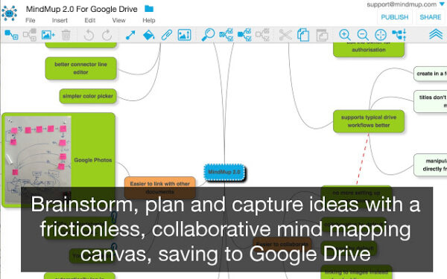Click the center map crosshair icon
The image size is (447, 279).
tap(381, 35)
